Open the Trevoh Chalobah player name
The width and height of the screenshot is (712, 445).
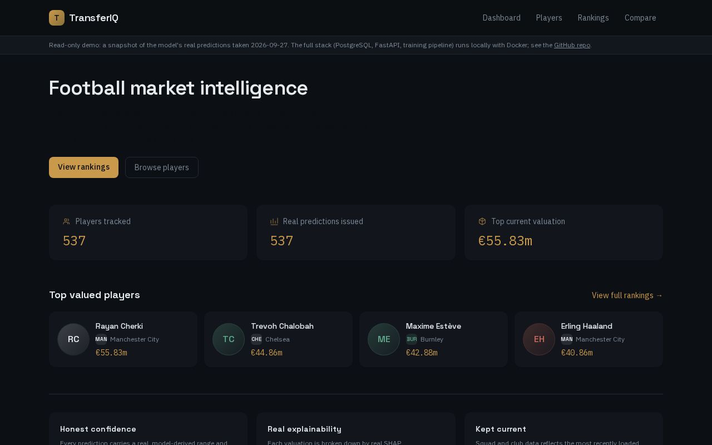282,326
